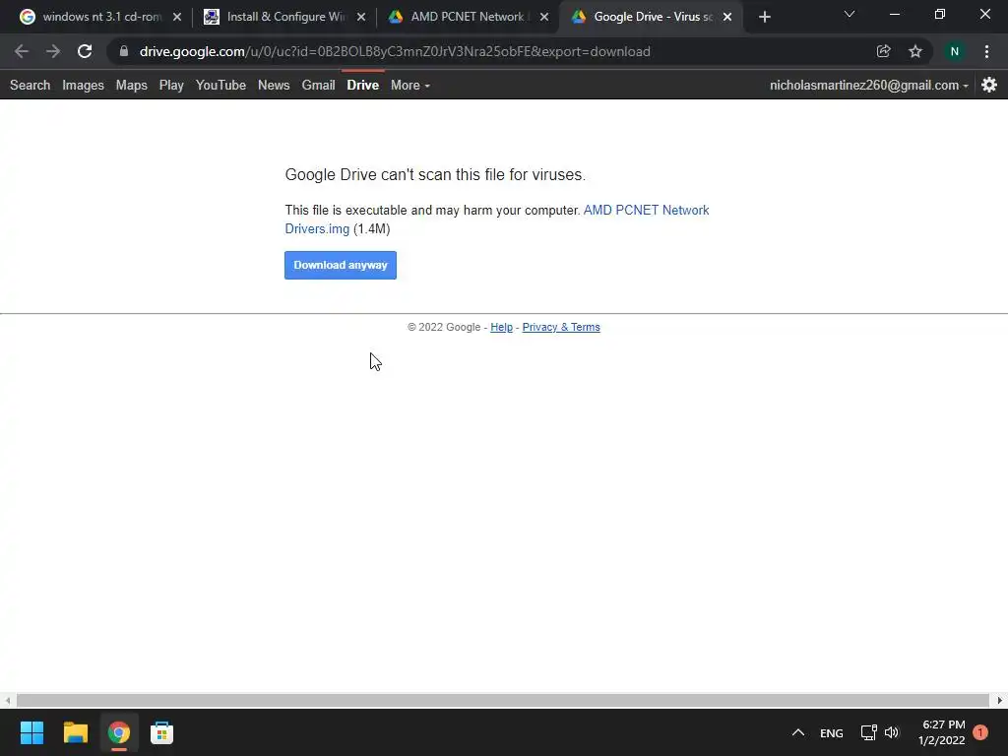Open Play in the Google bar
Screen dimensions: 1008x756
(171, 85)
